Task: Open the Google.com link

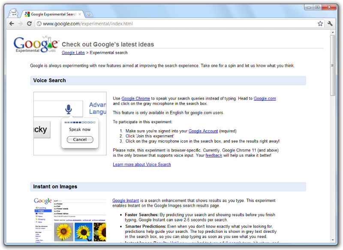Action: point(265,98)
